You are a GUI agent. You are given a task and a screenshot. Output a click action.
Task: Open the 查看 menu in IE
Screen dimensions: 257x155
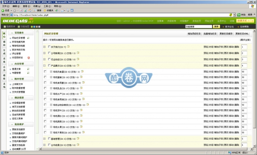click(26, 6)
